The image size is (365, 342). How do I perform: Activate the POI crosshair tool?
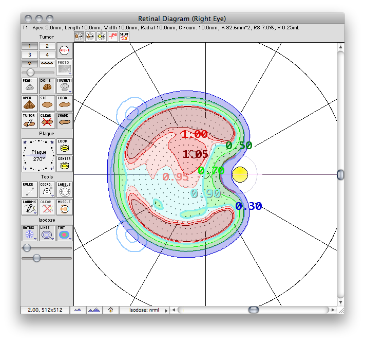click(112, 37)
